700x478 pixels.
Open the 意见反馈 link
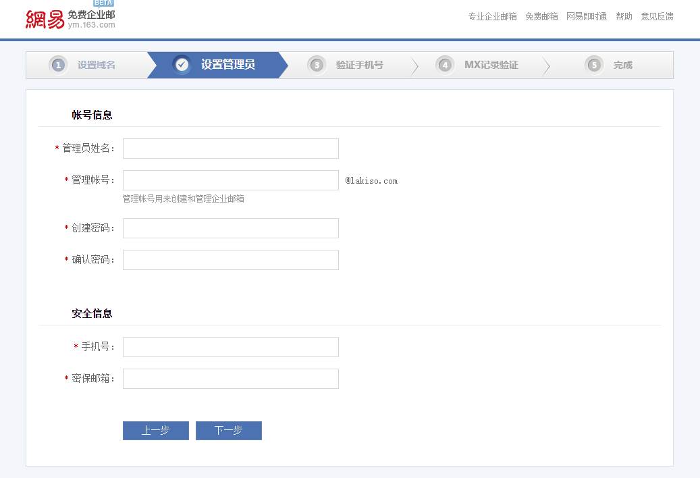click(x=657, y=16)
